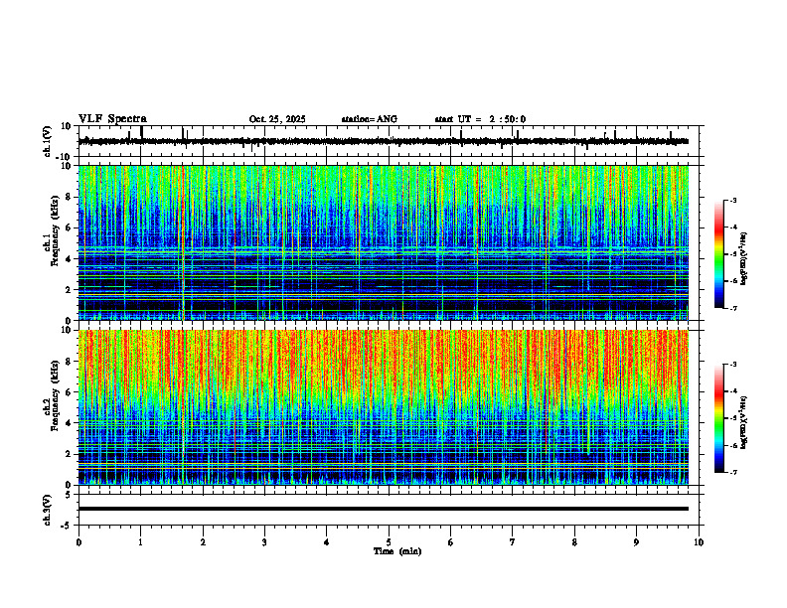Click the "ch.3(V)" axis label
787x608 pixels.
(48, 510)
